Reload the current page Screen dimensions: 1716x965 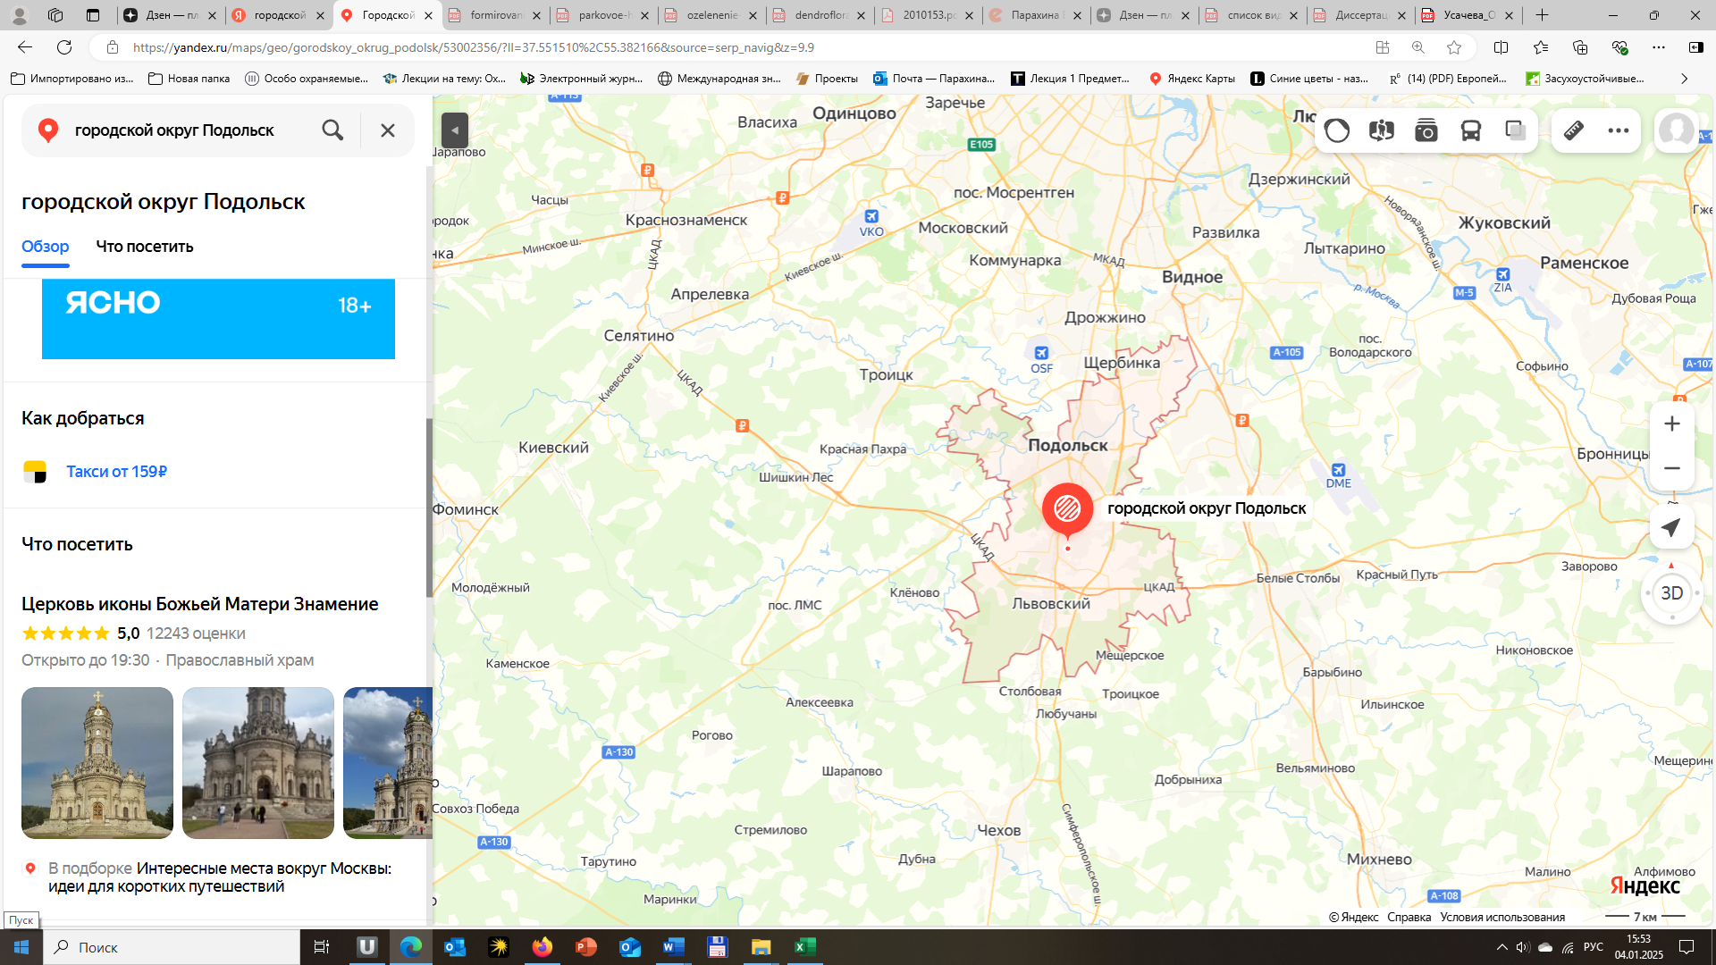point(64,47)
